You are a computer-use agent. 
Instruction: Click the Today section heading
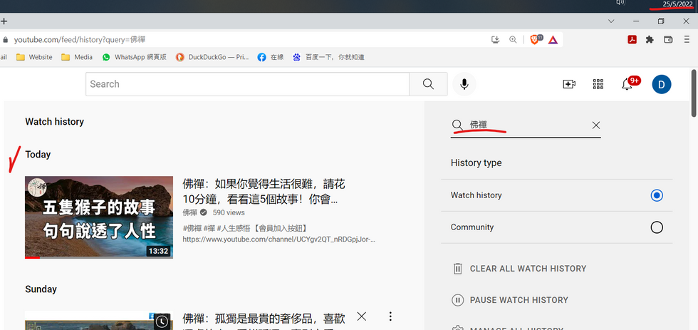pos(38,155)
